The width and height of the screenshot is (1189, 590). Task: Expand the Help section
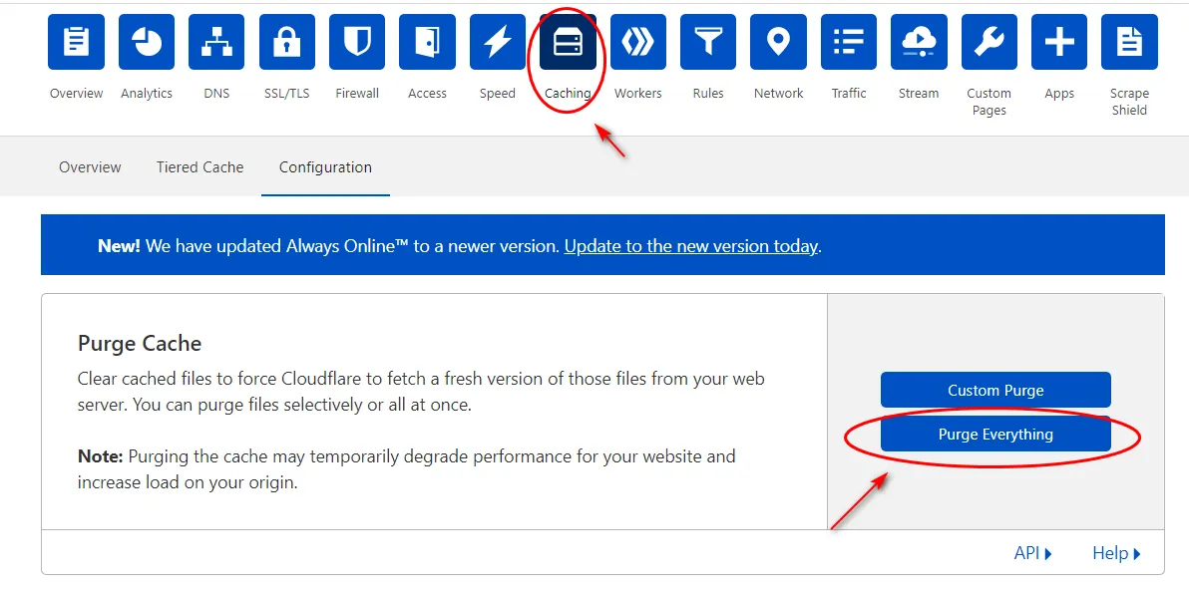point(1116,554)
